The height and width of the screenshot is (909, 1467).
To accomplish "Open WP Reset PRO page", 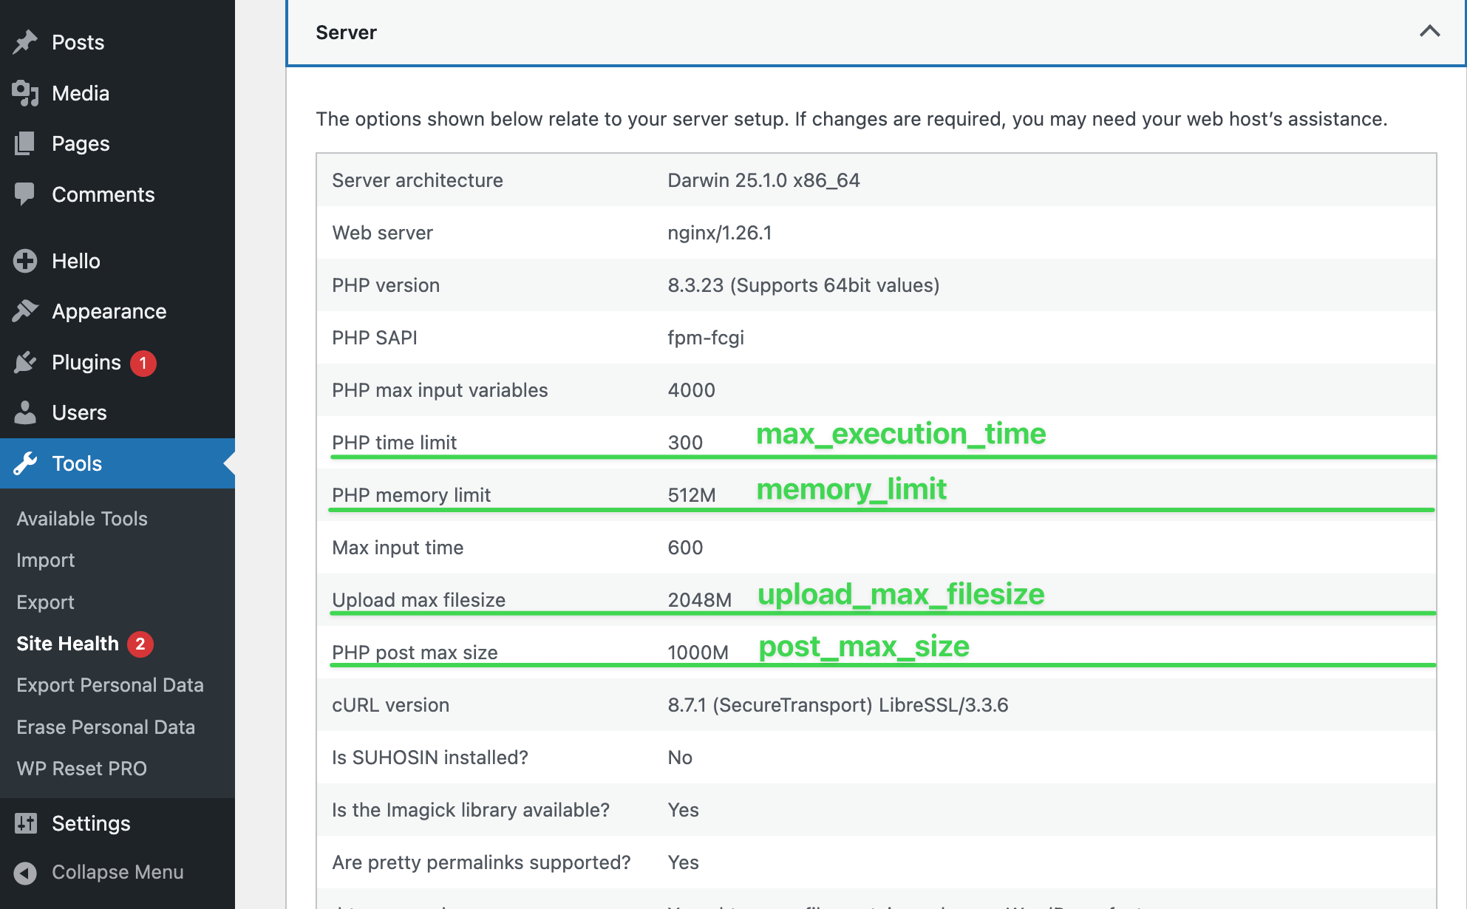I will [x=82, y=769].
